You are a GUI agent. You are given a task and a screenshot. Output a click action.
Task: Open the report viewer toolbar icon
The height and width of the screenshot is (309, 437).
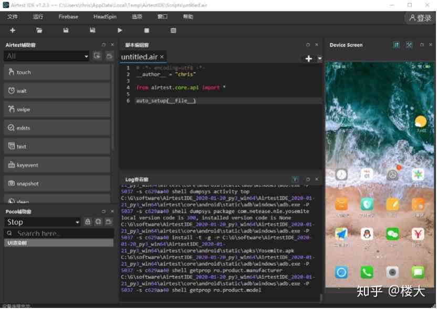pyautogui.click(x=173, y=30)
